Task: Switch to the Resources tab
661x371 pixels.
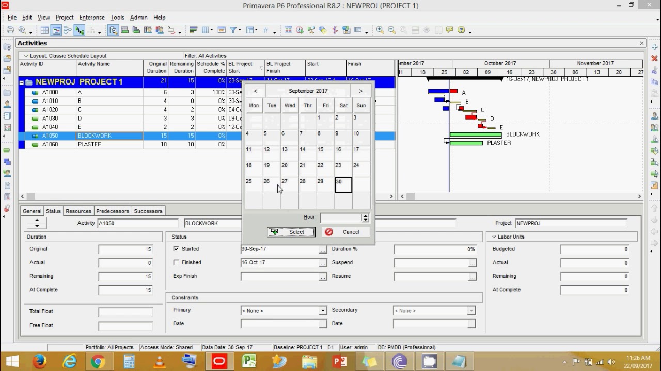Action: click(x=78, y=211)
